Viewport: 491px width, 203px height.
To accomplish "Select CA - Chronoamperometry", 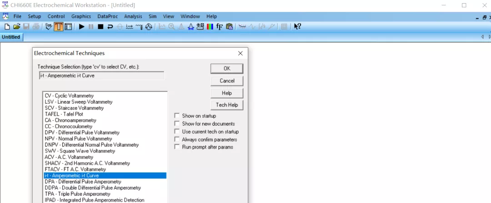I will 105,120.
